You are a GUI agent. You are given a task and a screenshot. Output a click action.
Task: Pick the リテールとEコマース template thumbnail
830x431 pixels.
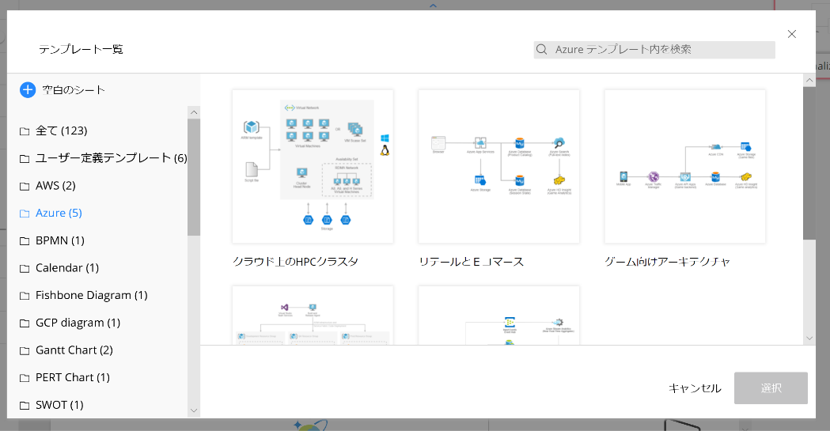(x=498, y=166)
